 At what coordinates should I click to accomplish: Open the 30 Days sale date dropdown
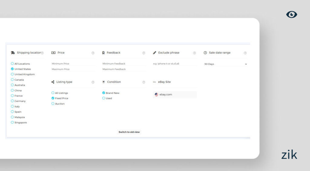point(226,64)
